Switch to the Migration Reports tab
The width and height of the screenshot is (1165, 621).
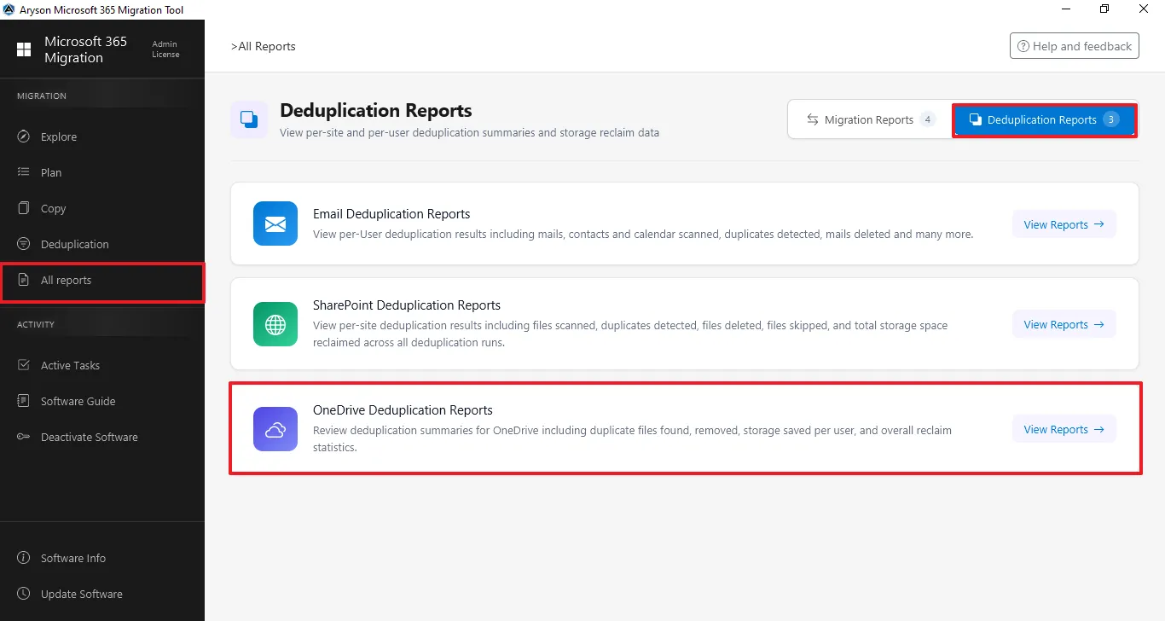point(870,119)
